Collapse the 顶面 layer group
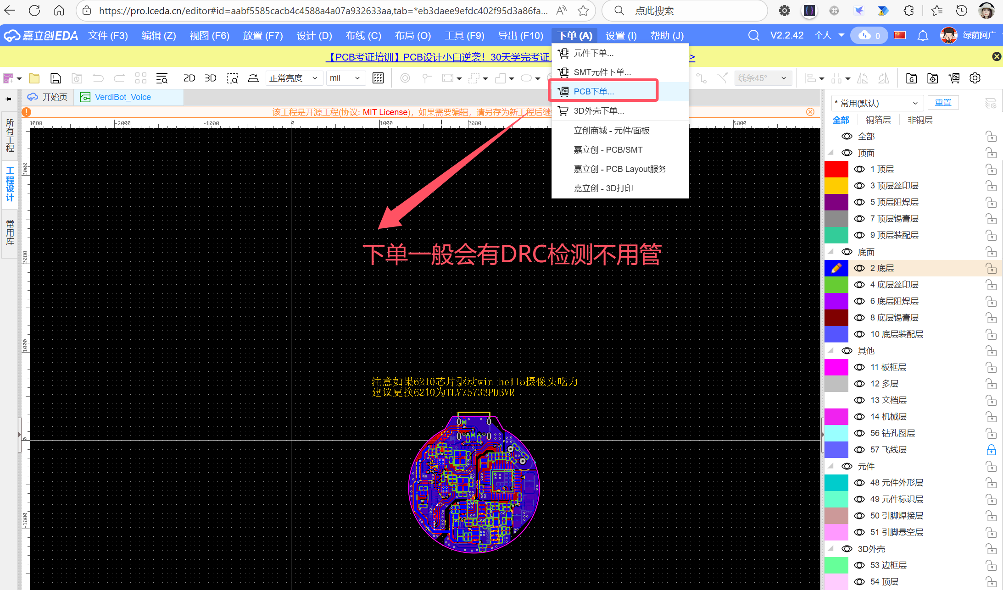1003x590 pixels. click(831, 153)
